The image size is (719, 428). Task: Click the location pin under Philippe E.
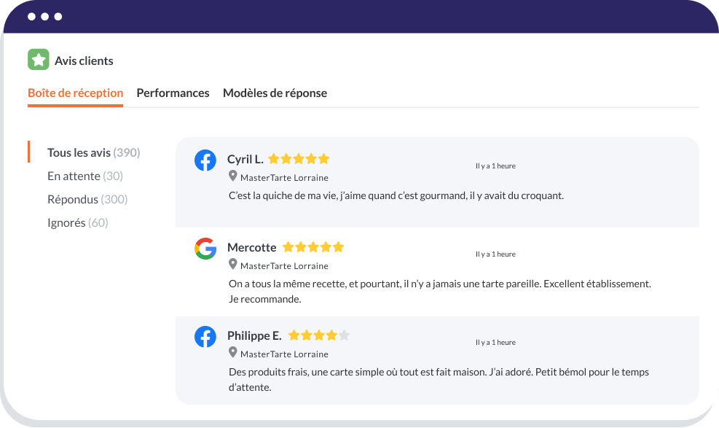click(233, 353)
